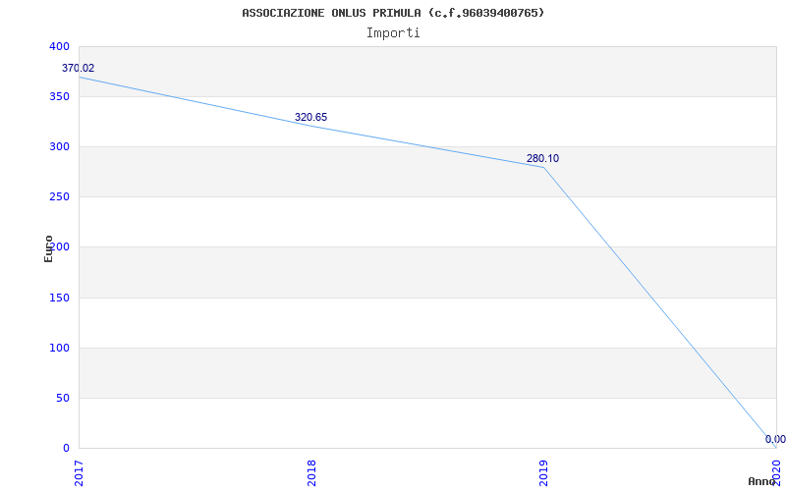Screen dimensions: 786x491
Task: Click the 2019 x-axis year label
Action: pyautogui.click(x=544, y=471)
